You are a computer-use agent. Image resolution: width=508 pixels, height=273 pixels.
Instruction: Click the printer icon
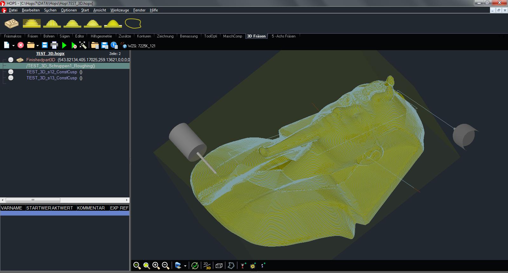[x=54, y=45]
